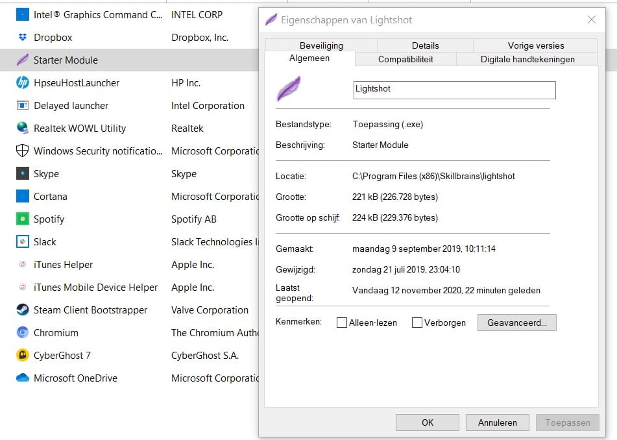Image resolution: width=617 pixels, height=440 pixels.
Task: Click the size on disk value 224 kB
Action: pos(394,217)
